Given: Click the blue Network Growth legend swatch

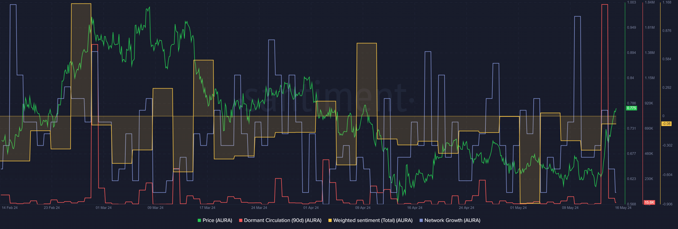Looking at the screenshot, I should click(421, 220).
